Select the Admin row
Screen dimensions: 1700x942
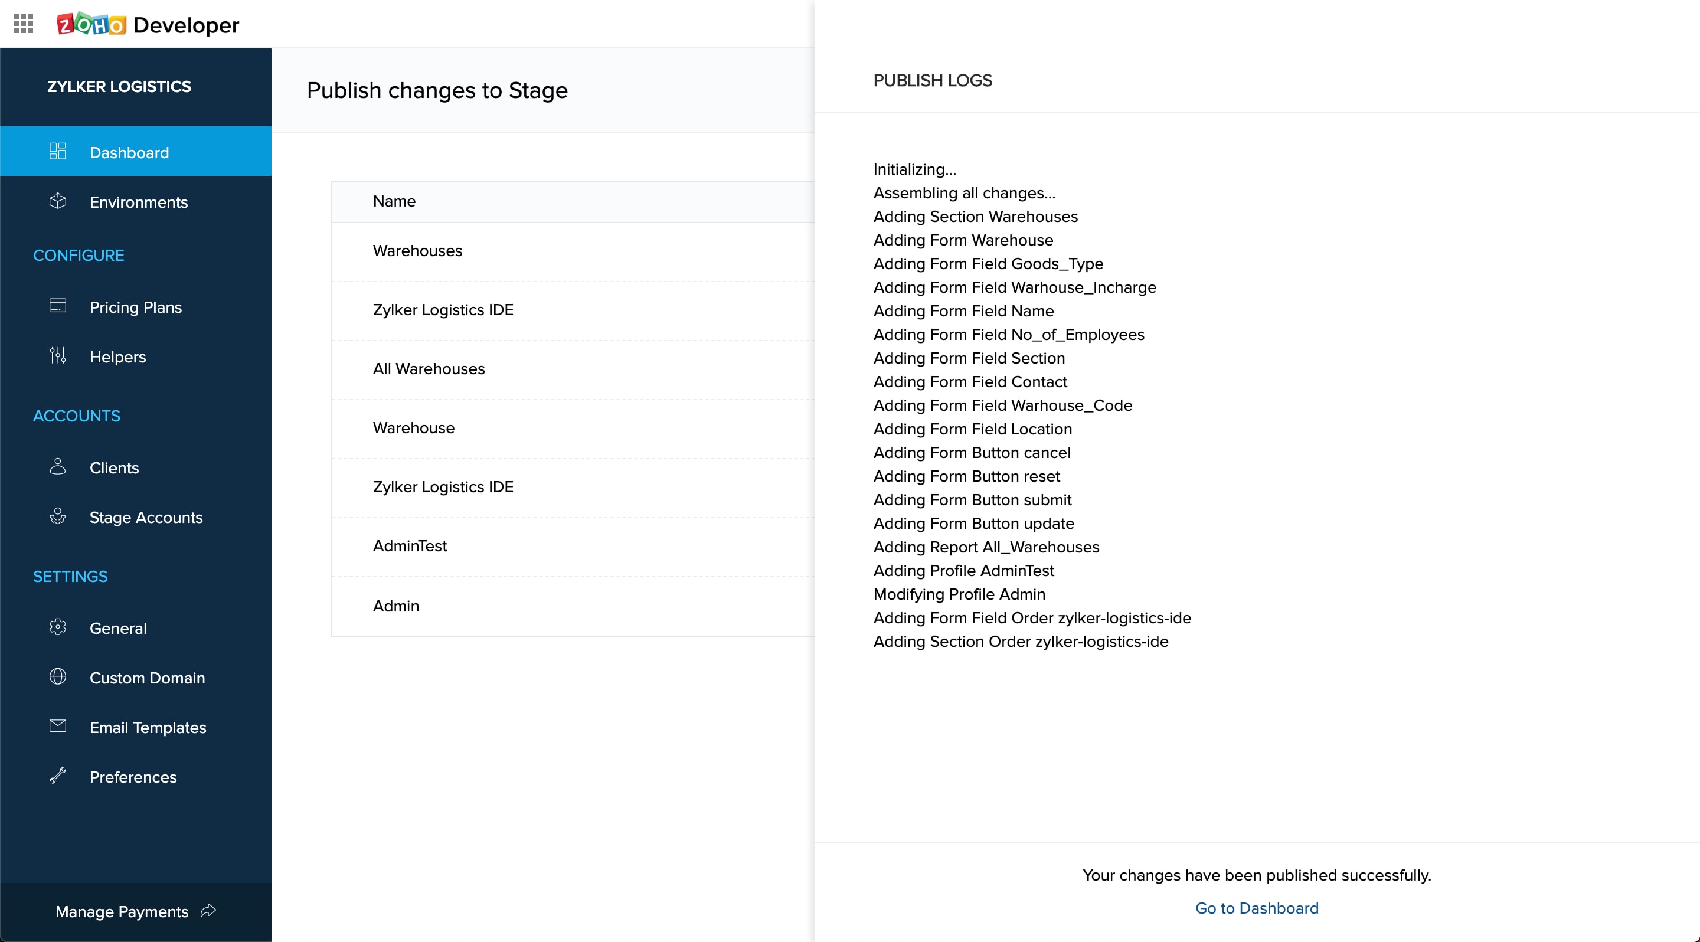[573, 606]
